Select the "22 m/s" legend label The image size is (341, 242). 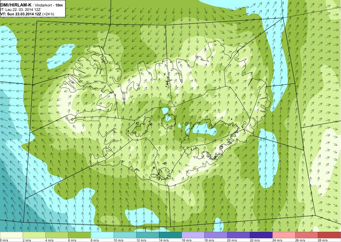click(x=255, y=240)
